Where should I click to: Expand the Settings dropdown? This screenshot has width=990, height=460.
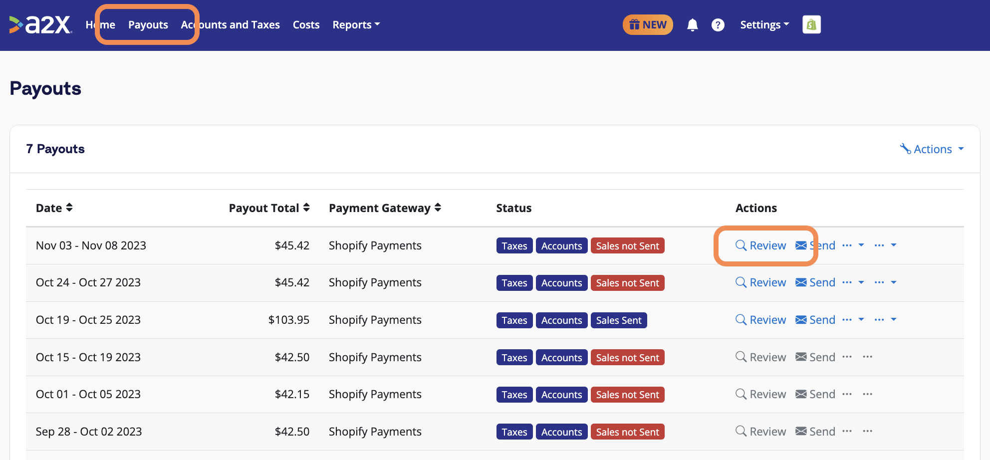[x=764, y=25]
